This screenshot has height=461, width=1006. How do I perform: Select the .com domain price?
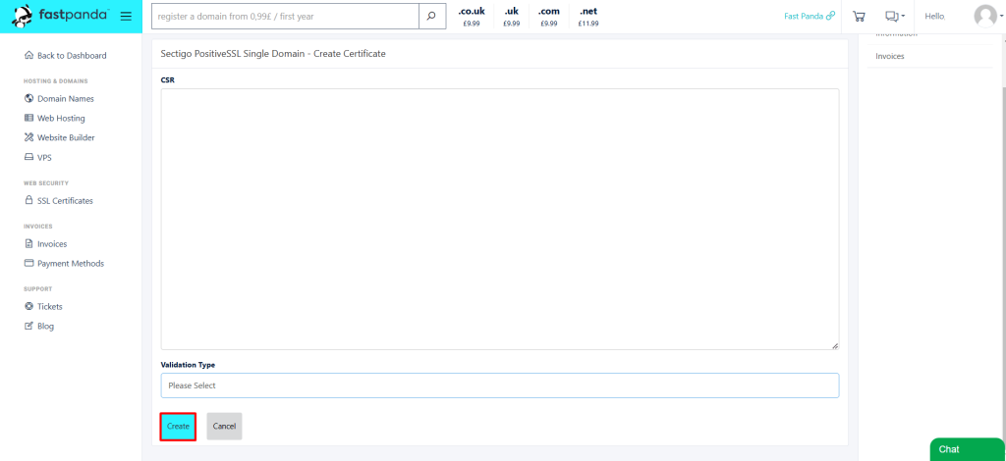click(548, 17)
